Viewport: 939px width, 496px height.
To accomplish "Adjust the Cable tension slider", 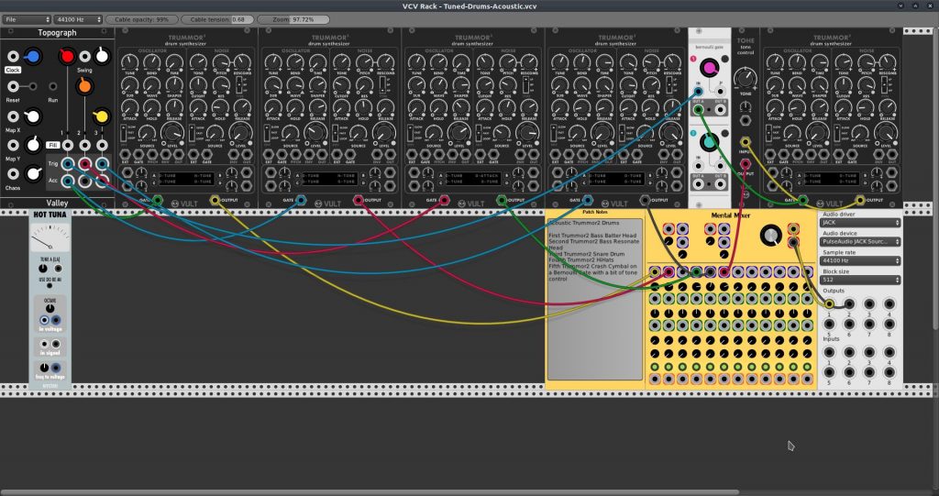I will 217,19.
